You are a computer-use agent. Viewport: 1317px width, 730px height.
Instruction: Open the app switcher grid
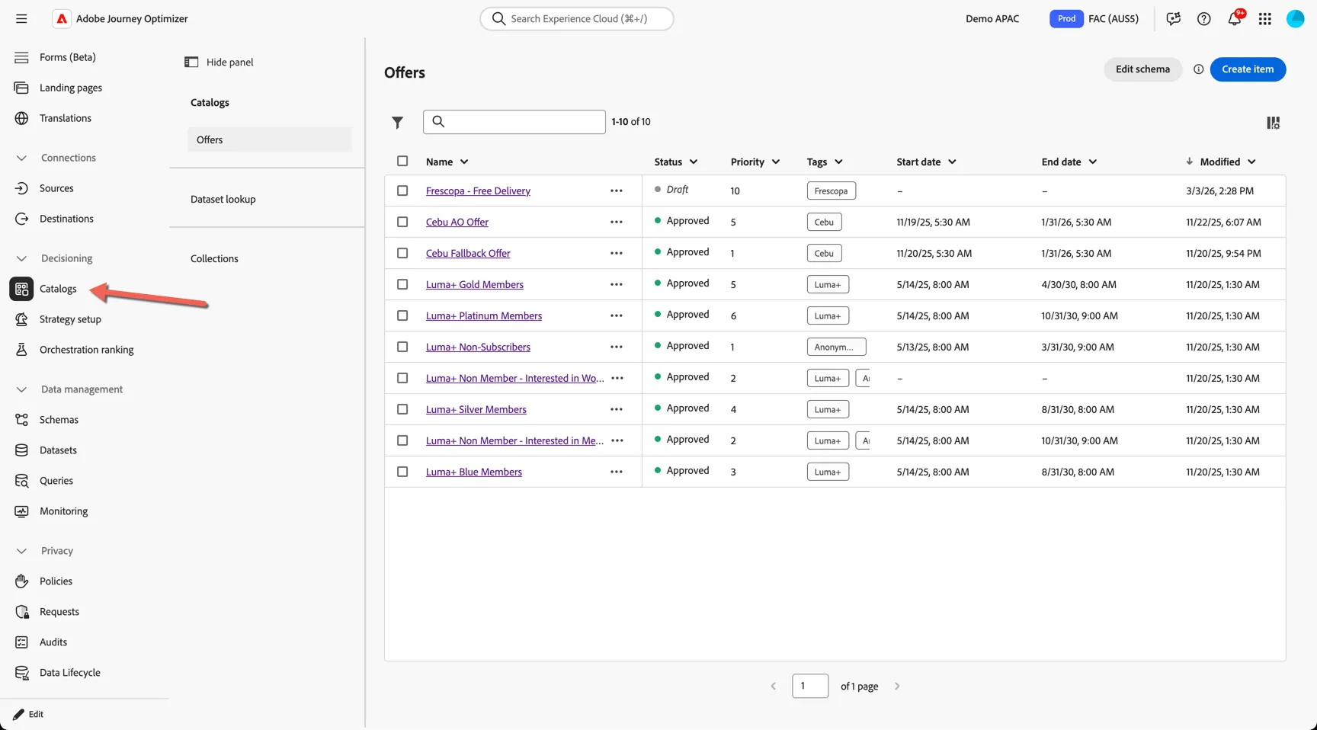click(1265, 18)
